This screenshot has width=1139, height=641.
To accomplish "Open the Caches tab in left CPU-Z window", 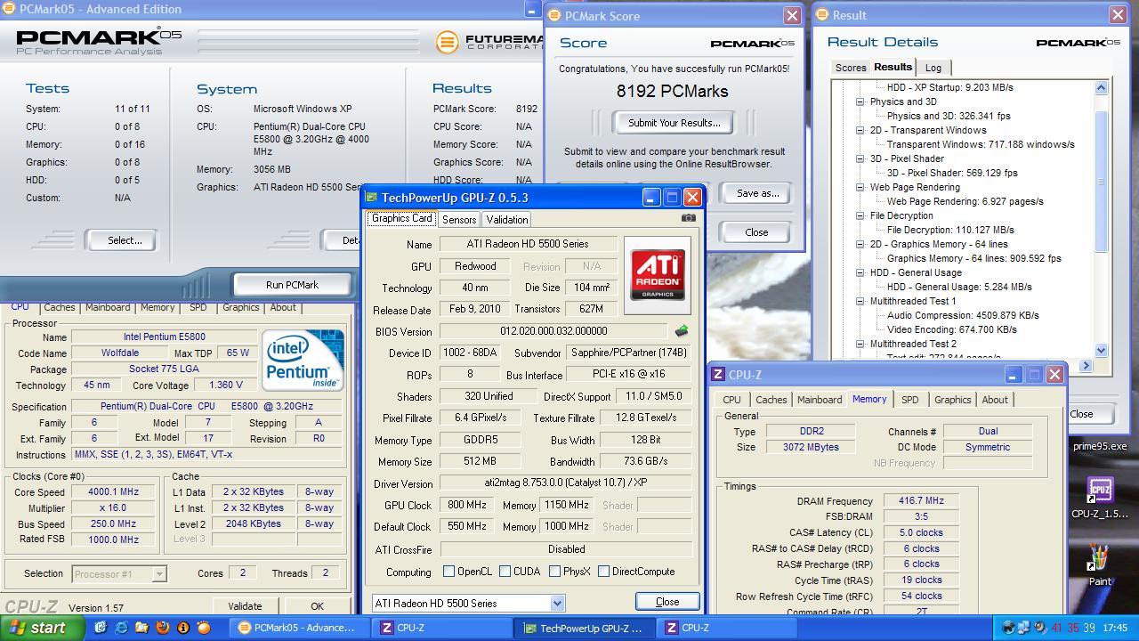I will pos(60,307).
